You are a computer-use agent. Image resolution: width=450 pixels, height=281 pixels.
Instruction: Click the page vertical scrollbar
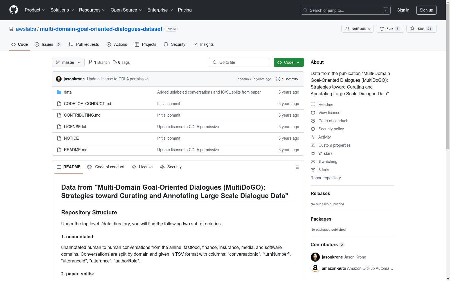coord(448,76)
